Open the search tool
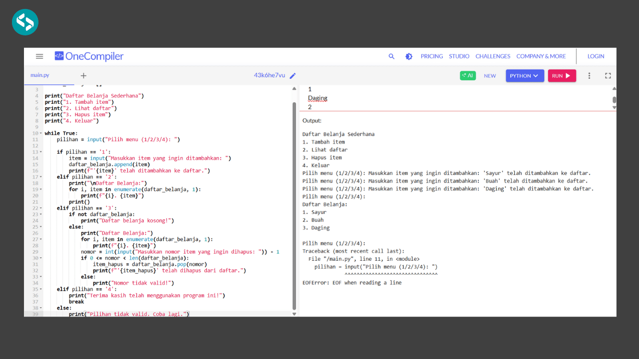 391,56
